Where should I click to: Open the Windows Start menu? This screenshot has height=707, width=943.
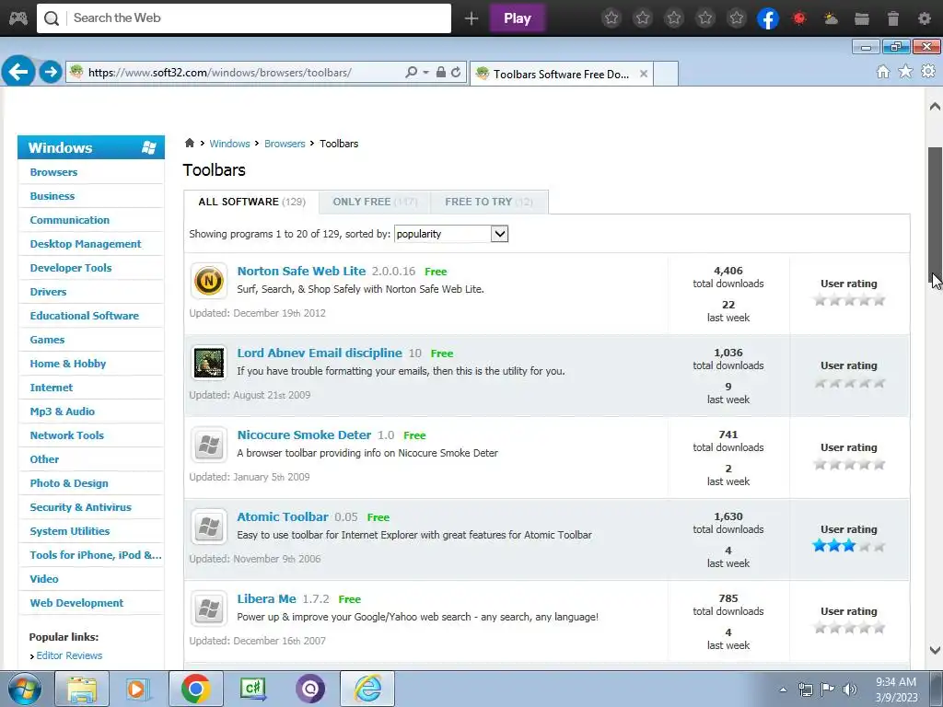24,689
